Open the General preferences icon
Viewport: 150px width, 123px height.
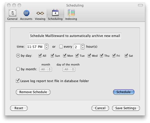[x=13, y=13]
